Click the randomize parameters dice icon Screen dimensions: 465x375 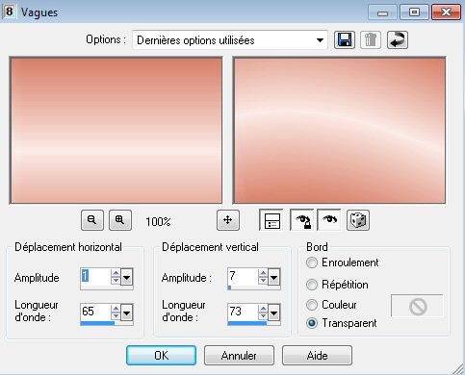pyautogui.click(x=358, y=220)
